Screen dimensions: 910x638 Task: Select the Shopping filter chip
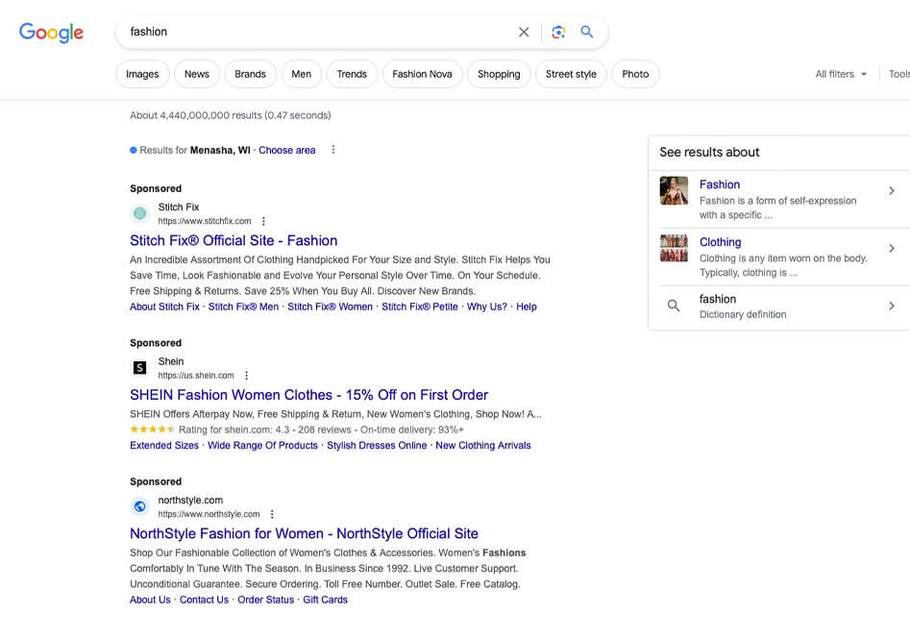point(499,74)
